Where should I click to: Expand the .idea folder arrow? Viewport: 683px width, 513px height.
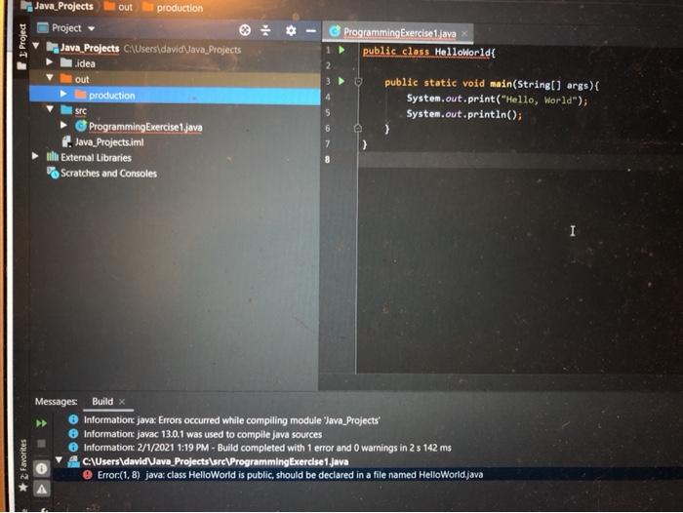click(x=49, y=62)
